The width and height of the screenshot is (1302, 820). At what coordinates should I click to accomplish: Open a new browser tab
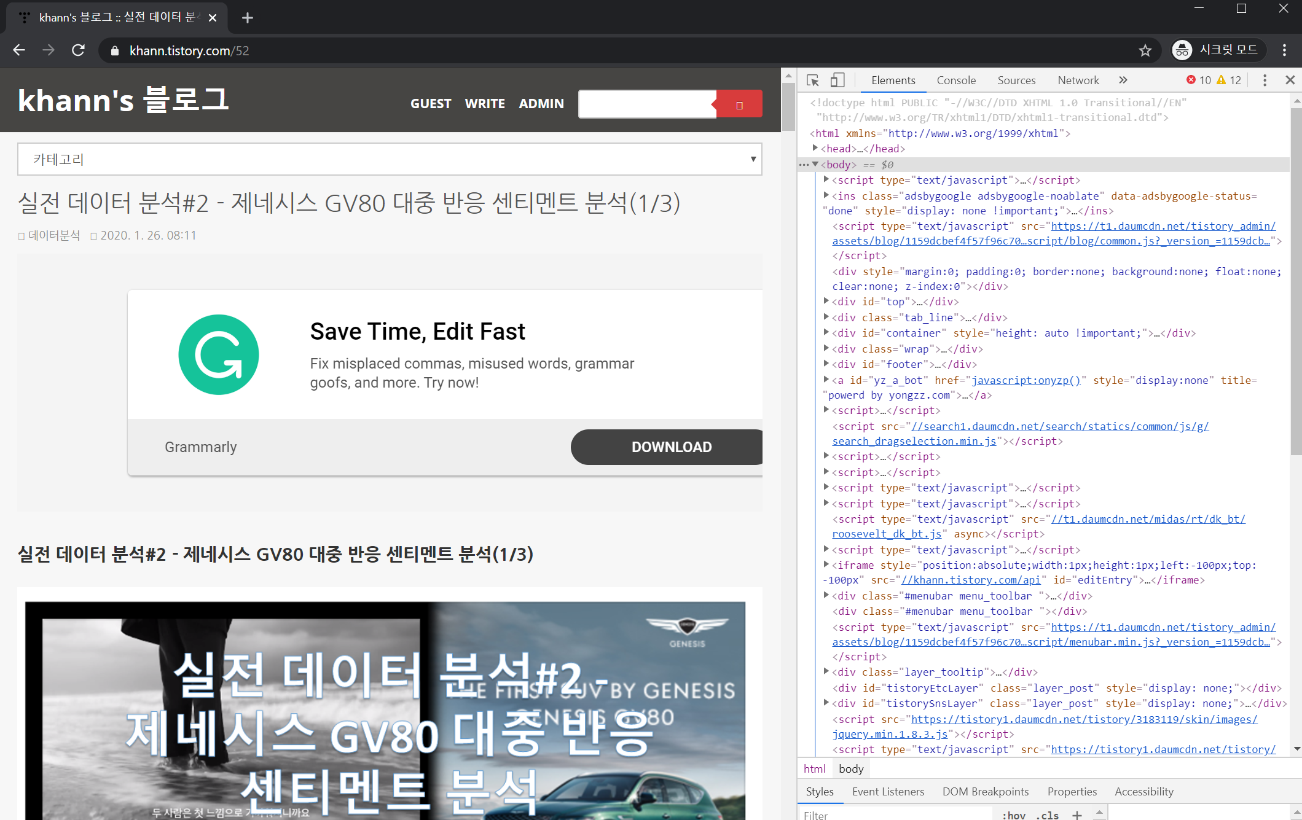tap(248, 18)
